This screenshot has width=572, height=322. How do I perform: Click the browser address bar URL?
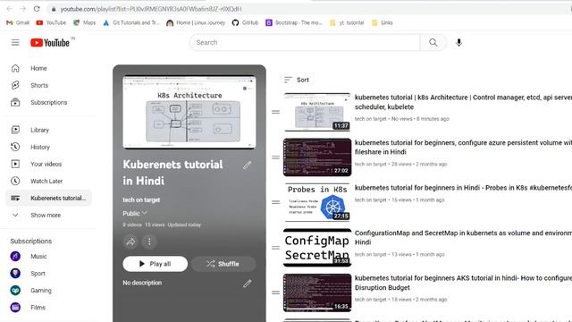pos(151,9)
